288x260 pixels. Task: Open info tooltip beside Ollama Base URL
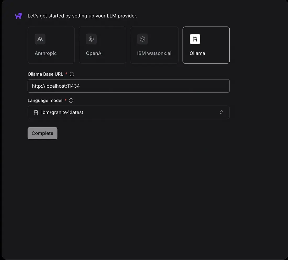point(72,74)
